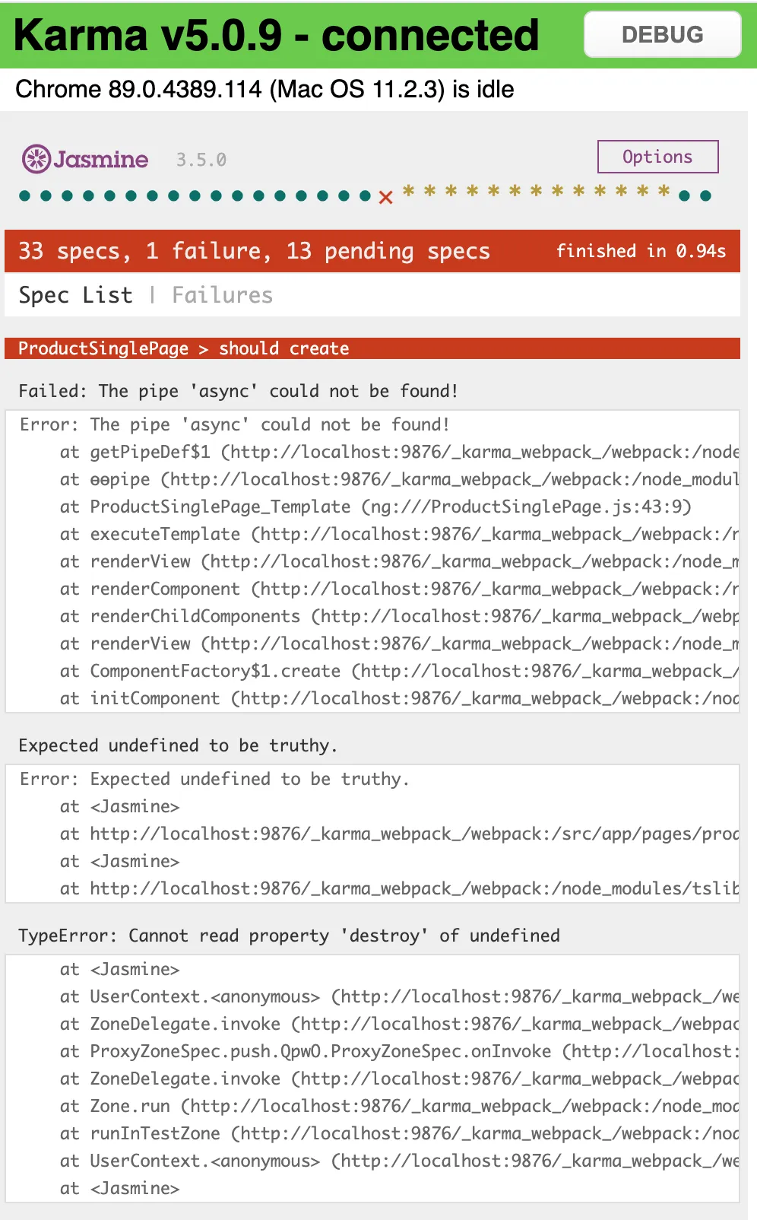
Task: Click the Jasmine logo icon
Action: tap(36, 159)
